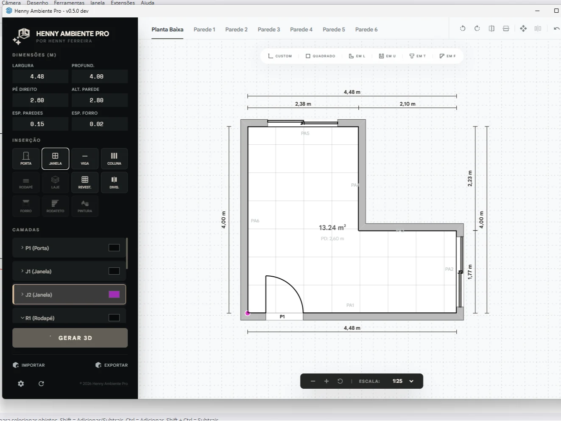Click the P1 door label in plan

pos(282,317)
